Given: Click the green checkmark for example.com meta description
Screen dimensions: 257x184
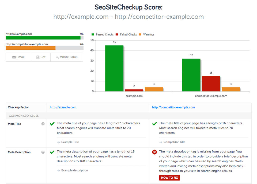Looking at the screenshot, I should point(52,152).
